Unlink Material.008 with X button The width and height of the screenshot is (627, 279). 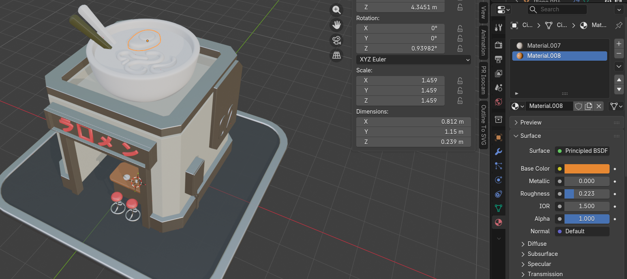coord(599,106)
